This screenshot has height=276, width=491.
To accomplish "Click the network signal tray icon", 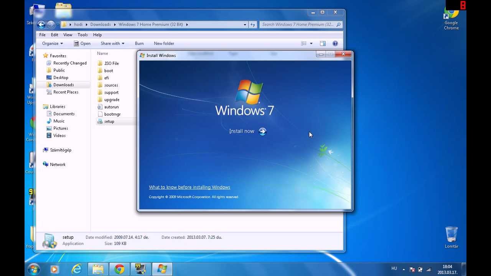I will [x=428, y=270].
